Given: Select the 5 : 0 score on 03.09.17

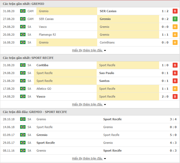Looking at the screenshot, I should [x=173, y=135].
